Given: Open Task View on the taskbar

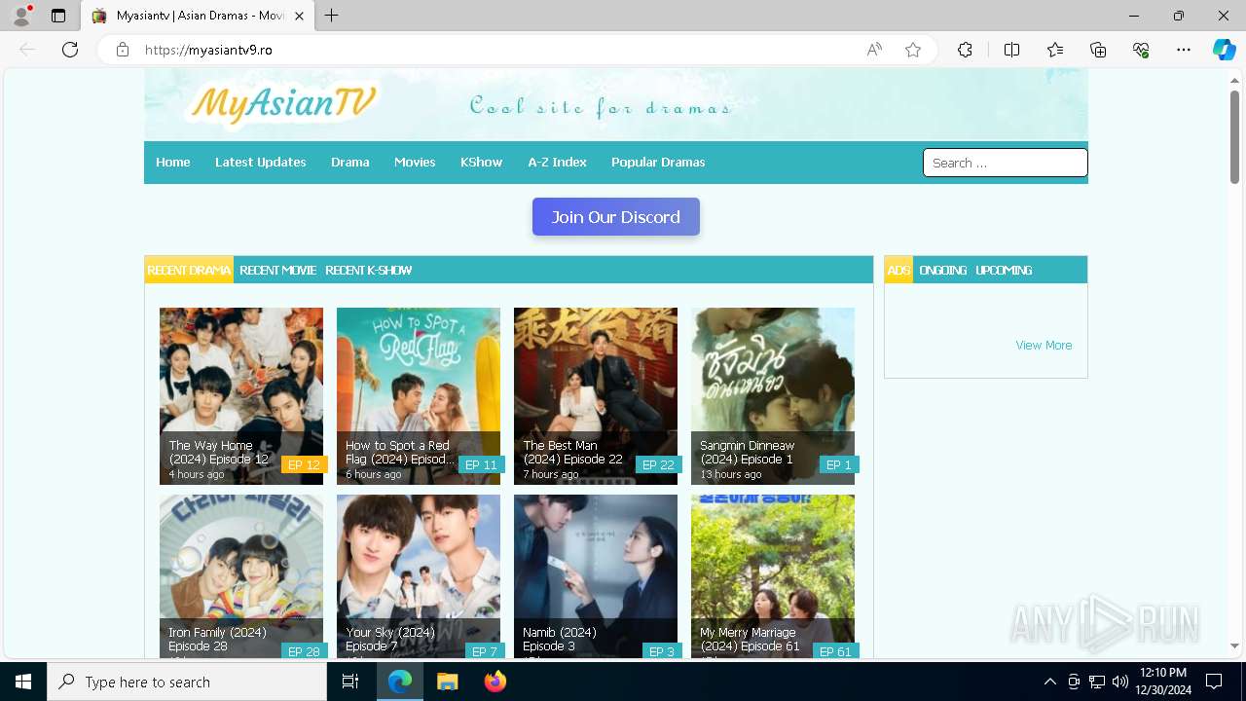Looking at the screenshot, I should click(x=350, y=682).
